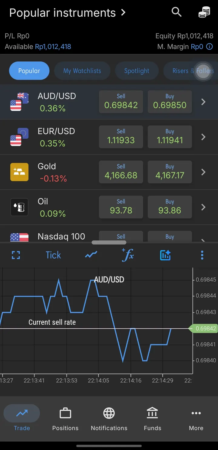Image resolution: width=218 pixels, height=450 pixels.
Task: Tap the 0.69842 current price marker
Action: tap(203, 329)
